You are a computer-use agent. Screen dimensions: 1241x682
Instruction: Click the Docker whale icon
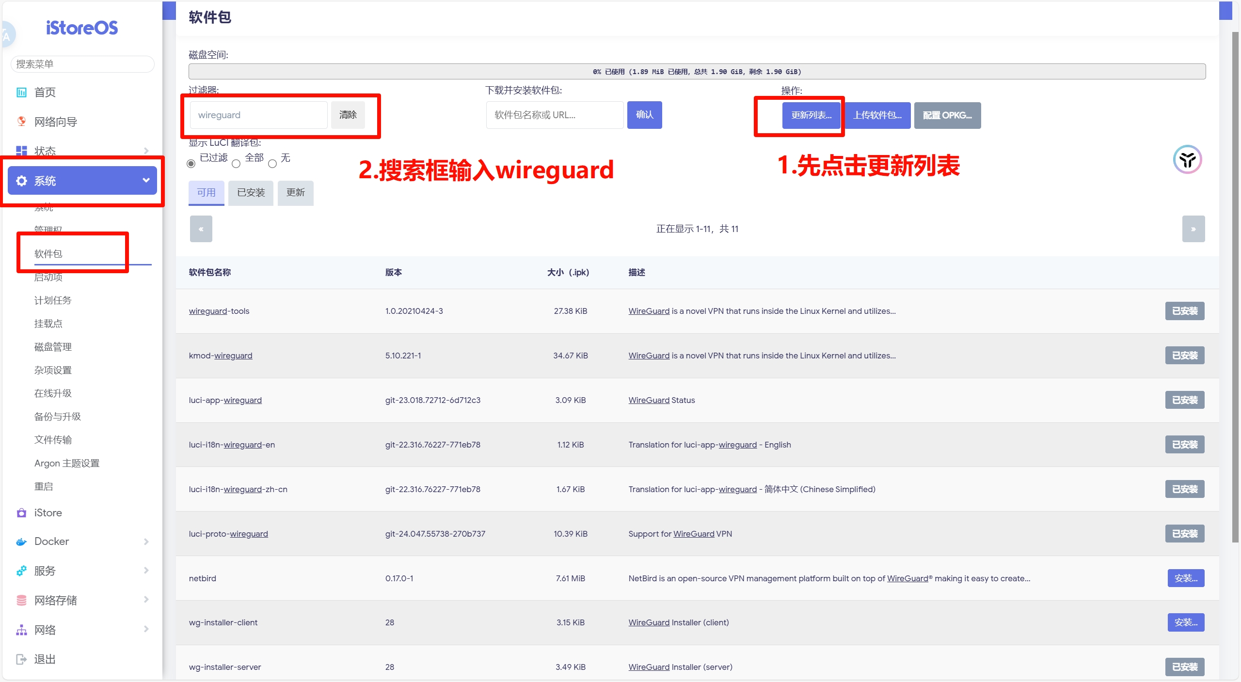[21, 542]
